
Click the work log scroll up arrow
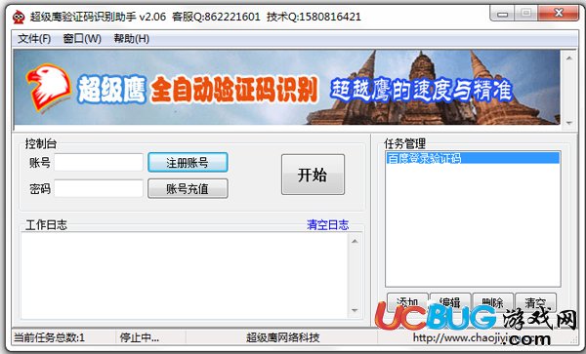355,241
